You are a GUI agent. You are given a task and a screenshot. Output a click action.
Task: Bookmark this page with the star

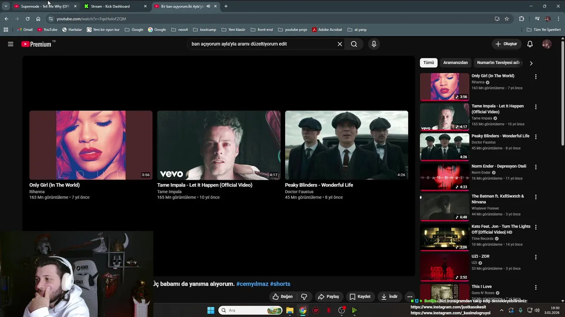pos(507,19)
